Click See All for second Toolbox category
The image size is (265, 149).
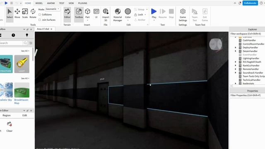click(25, 78)
